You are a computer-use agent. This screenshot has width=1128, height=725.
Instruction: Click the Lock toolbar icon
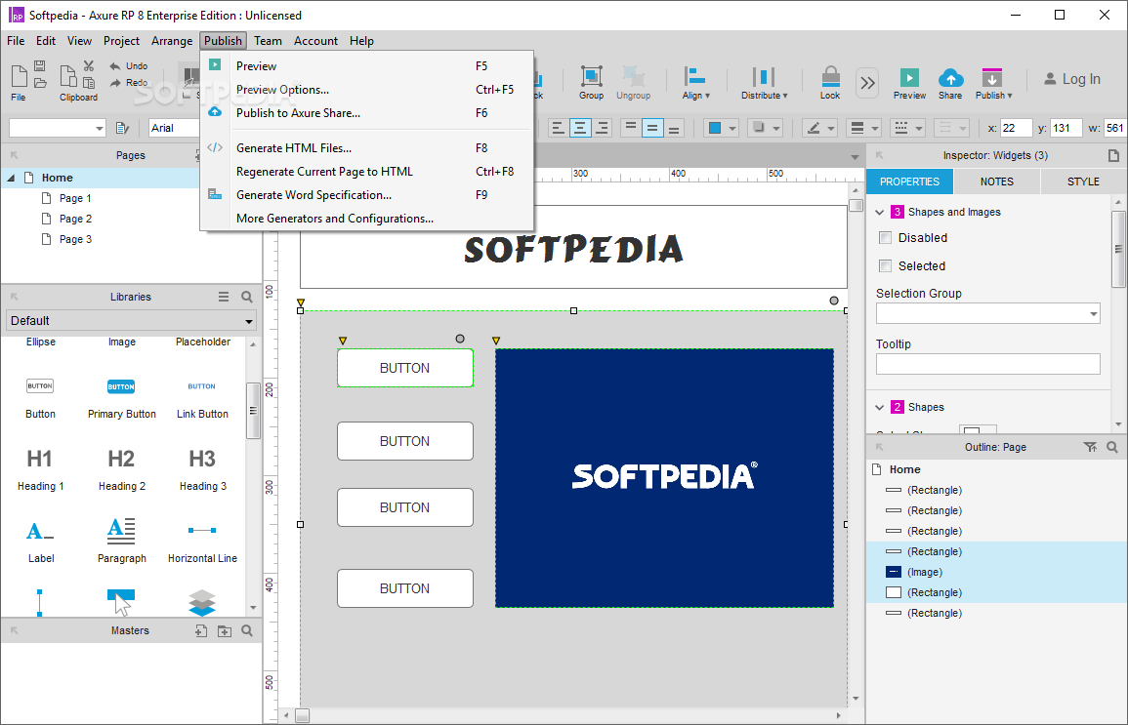(830, 82)
